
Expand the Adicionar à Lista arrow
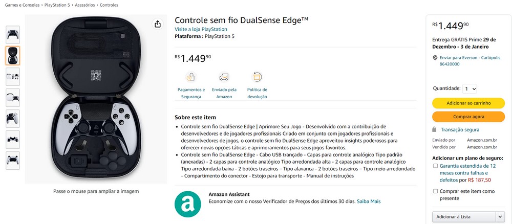500,217
